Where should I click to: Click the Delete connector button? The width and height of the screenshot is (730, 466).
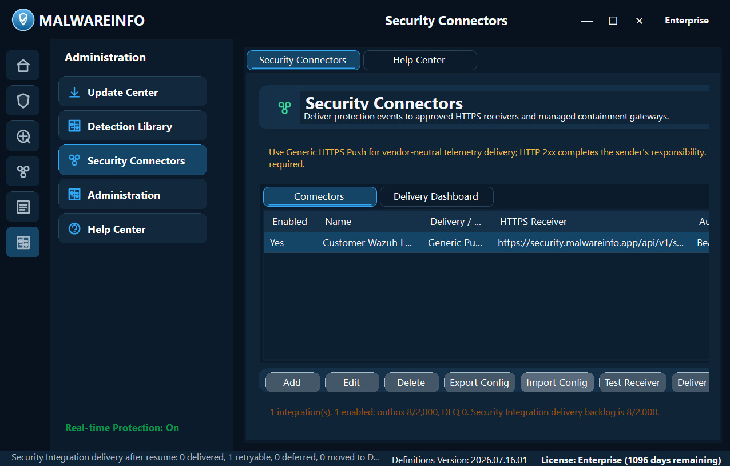(x=411, y=383)
